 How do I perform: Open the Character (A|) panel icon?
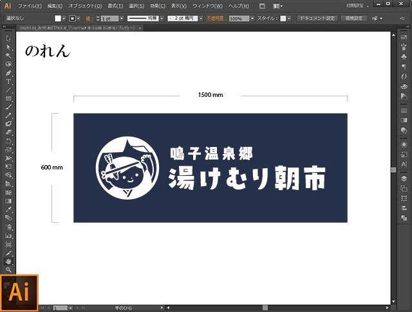pos(404,164)
